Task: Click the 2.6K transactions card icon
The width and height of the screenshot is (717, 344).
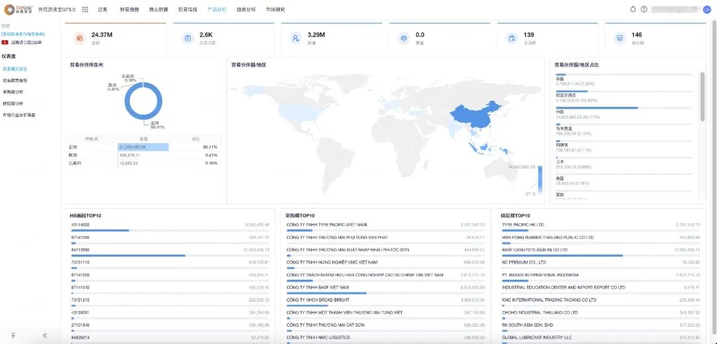Action: tap(187, 38)
